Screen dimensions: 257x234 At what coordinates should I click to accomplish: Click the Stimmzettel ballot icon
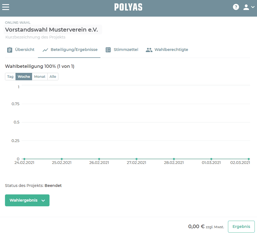[108, 50]
